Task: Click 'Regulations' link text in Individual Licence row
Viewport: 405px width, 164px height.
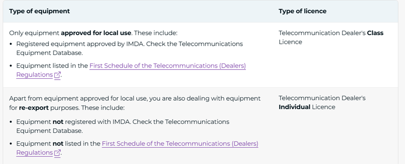Action: tap(35, 153)
